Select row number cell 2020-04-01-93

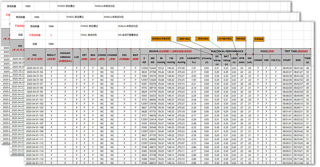35,68
